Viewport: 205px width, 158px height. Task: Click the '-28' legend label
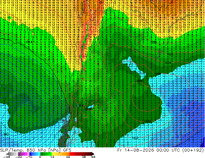coord(6,157)
